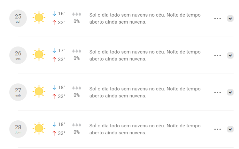Image resolution: width=239 pixels, height=149 pixels.
Task: Select the 27 sáb date circle
Action: coord(18,92)
